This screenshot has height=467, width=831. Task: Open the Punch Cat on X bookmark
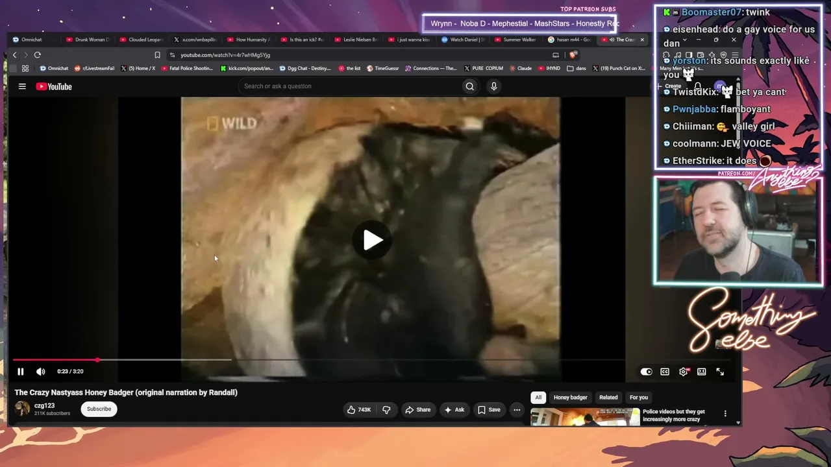tap(618, 68)
